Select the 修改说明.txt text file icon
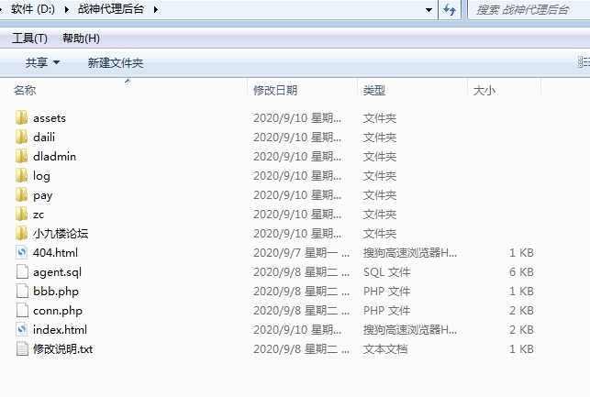This screenshot has width=590, height=397. [x=22, y=349]
